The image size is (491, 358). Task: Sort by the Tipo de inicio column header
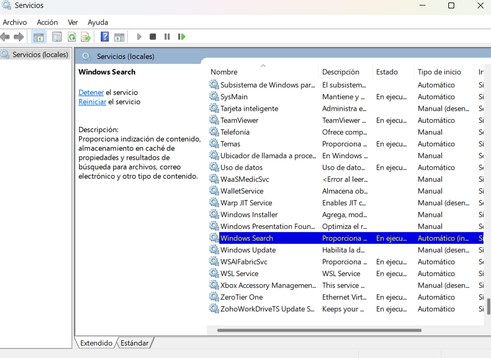444,72
